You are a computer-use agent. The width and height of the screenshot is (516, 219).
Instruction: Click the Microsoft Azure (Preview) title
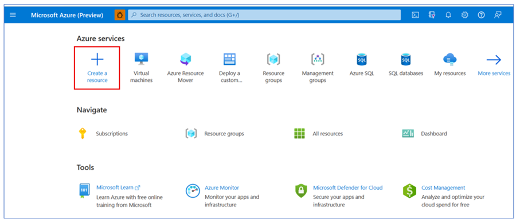[67, 15]
